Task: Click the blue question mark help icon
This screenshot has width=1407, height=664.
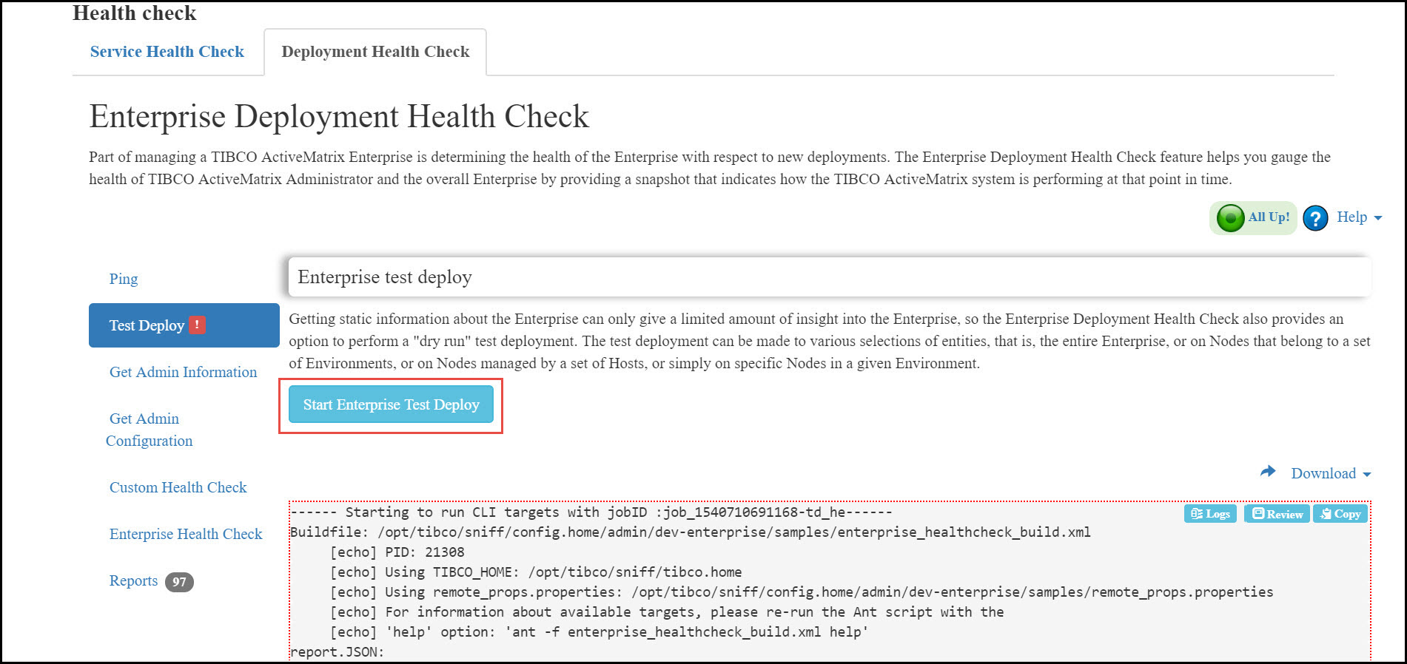Action: pos(1315,218)
